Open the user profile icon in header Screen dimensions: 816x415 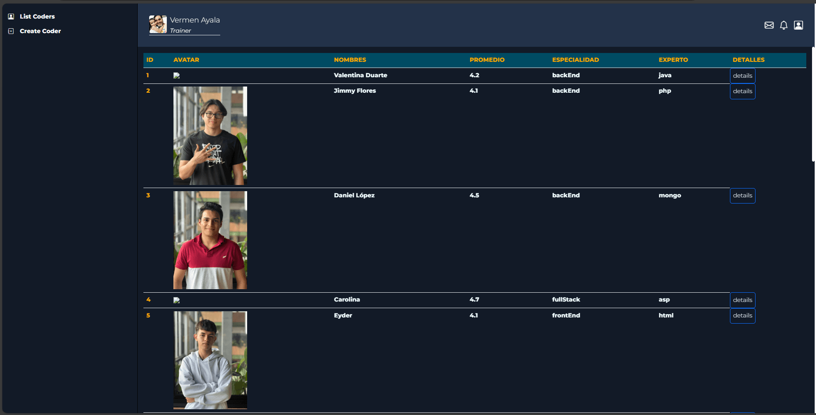(798, 25)
